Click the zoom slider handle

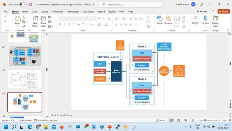(205, 120)
